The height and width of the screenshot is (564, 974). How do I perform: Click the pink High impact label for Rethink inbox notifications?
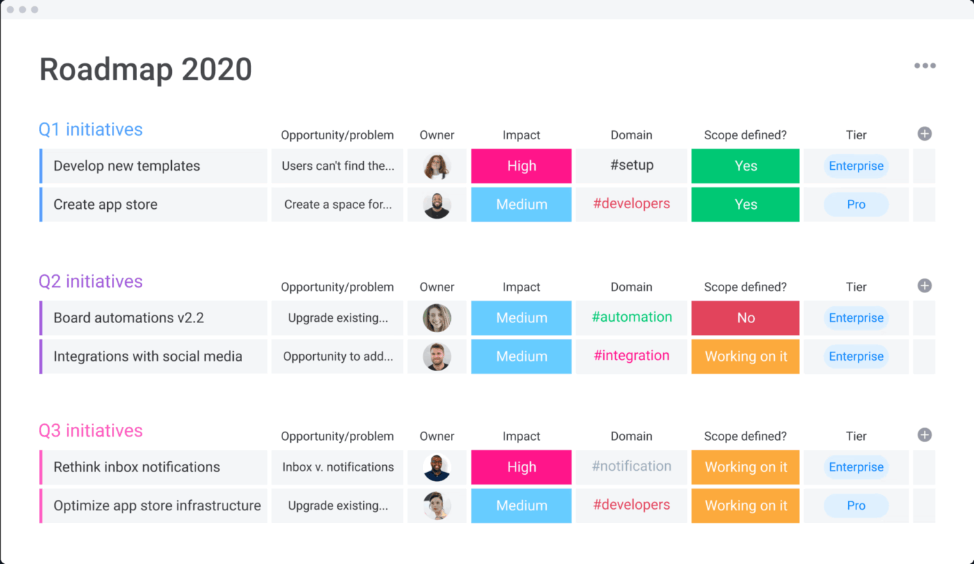(x=521, y=467)
